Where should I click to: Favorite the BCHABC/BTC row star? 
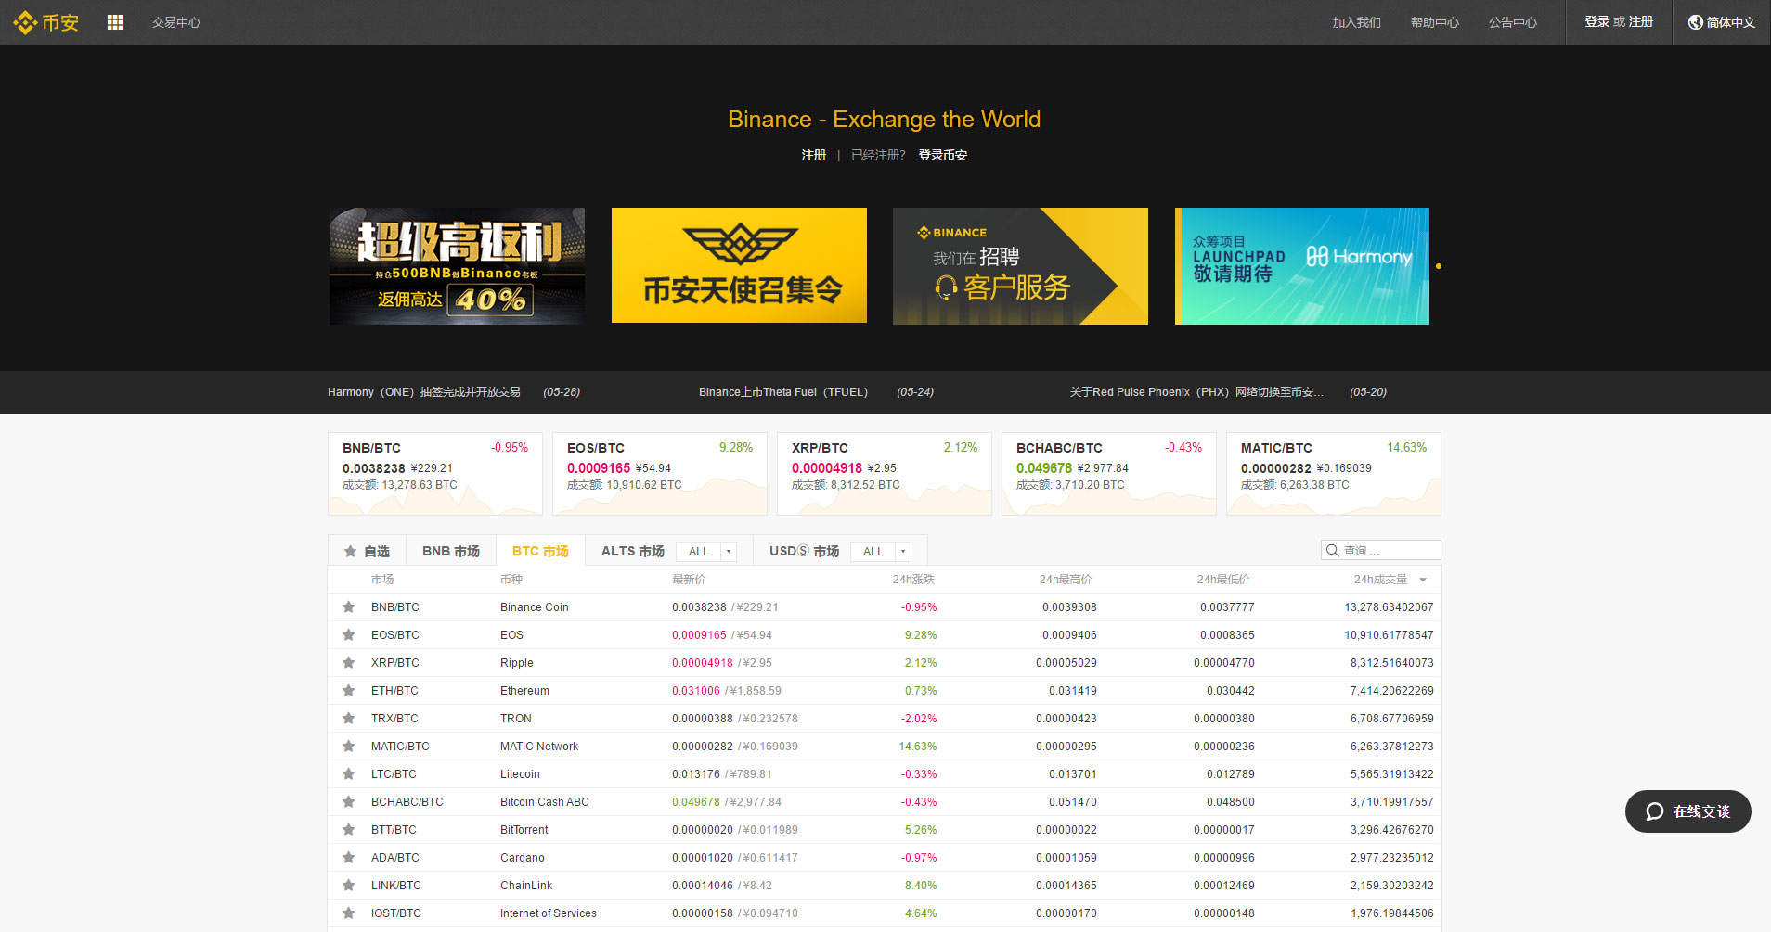coord(348,802)
